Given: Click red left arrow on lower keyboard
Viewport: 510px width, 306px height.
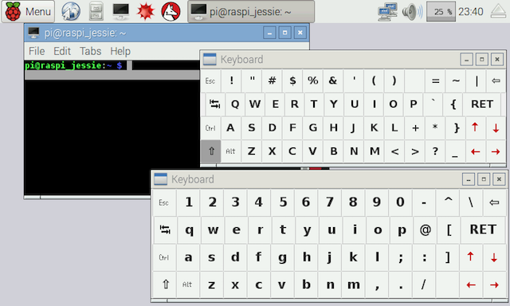Looking at the screenshot, I should pos(470,285).
